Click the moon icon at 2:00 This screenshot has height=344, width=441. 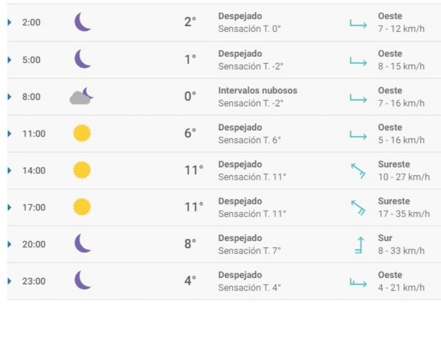click(83, 22)
